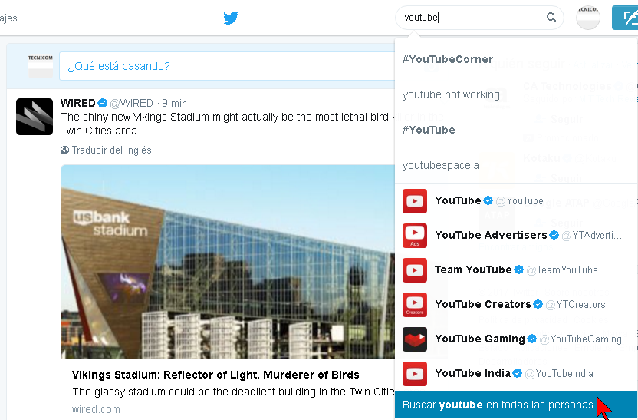Open the US Bank Stadium image

(228, 262)
